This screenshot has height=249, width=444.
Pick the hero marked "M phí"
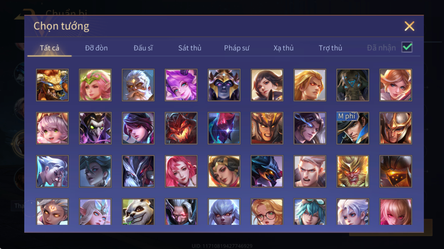click(x=353, y=128)
